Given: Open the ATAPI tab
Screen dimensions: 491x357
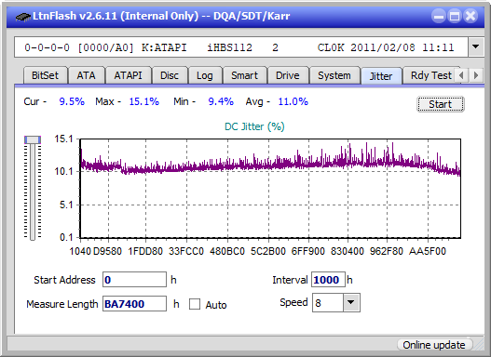Looking at the screenshot, I should click(128, 75).
